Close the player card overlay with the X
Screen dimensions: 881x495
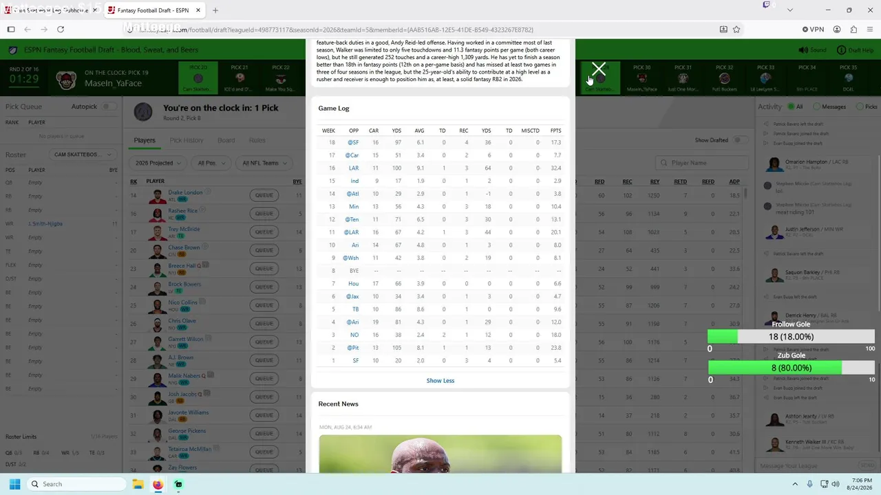[x=599, y=69]
